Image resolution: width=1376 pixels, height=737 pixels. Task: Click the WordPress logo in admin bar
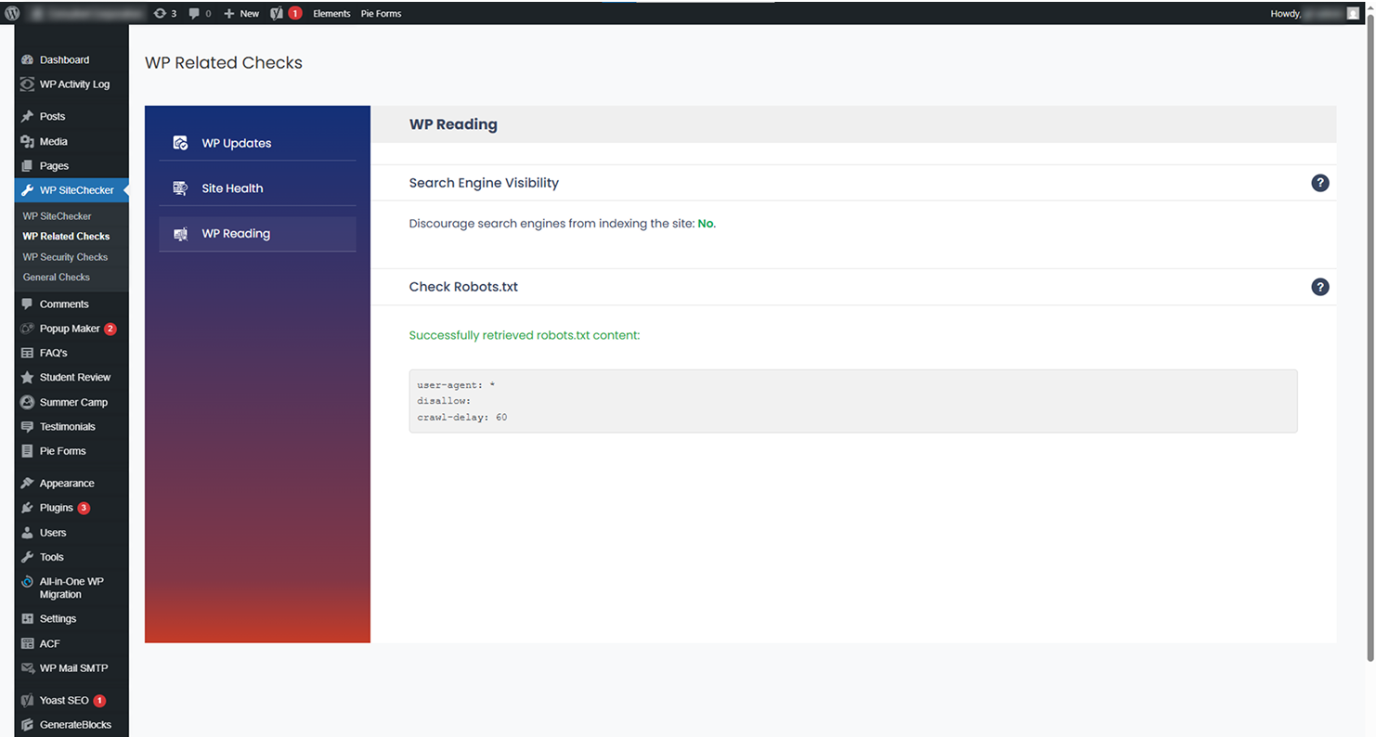(x=11, y=13)
